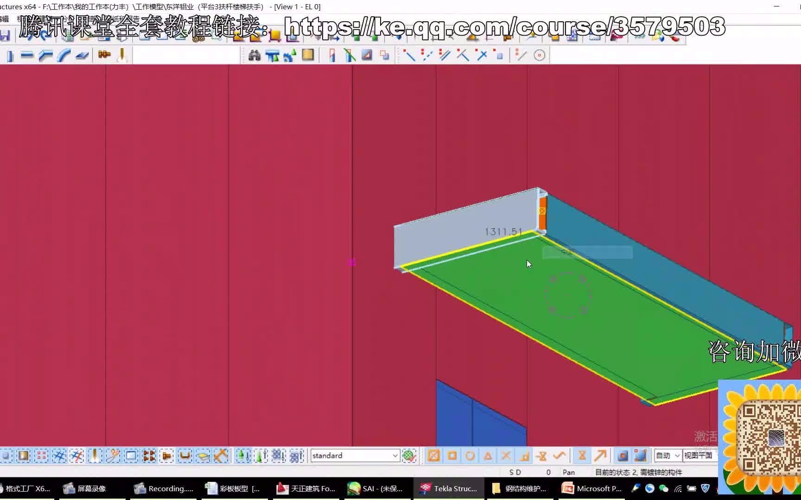Toggle Snap to points and grid intersections
This screenshot has width=801, height=500.
(434, 456)
